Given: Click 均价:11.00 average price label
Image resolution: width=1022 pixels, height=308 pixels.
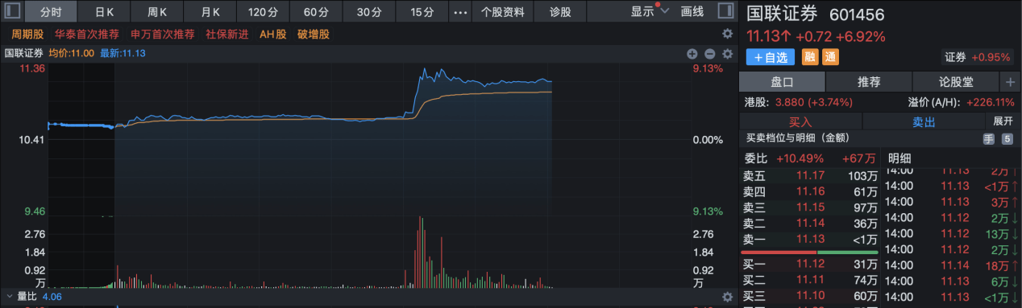Looking at the screenshot, I should coord(72,53).
